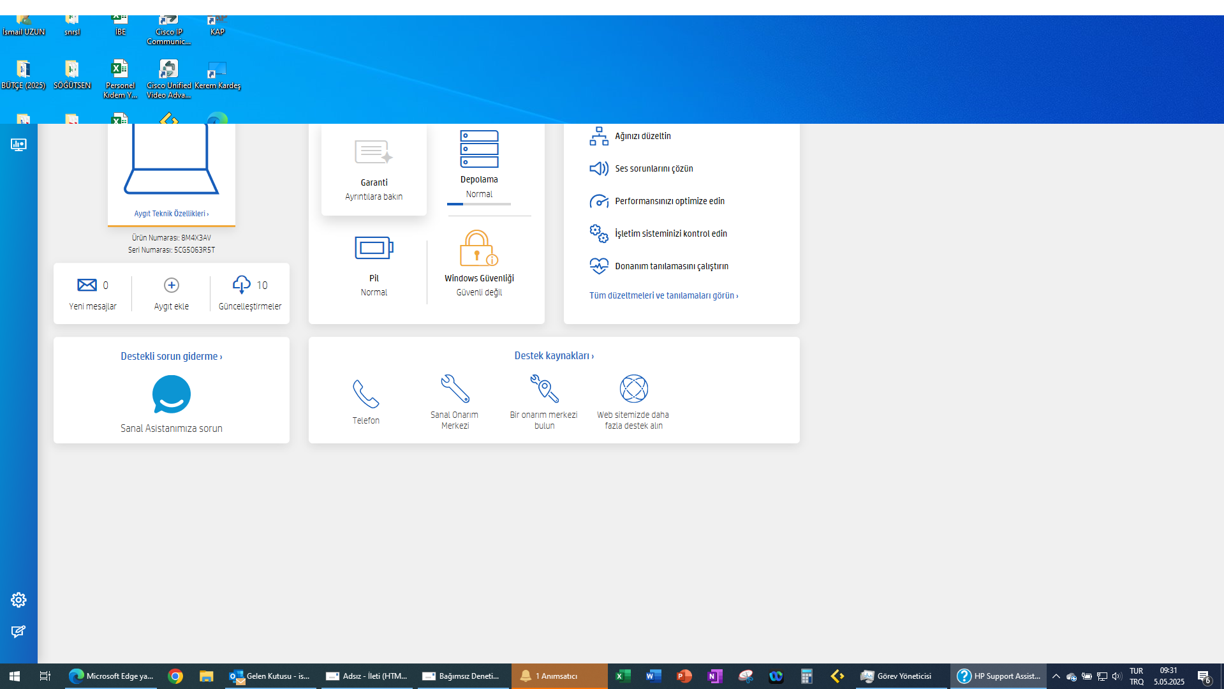Select BÜTÇE (2025) desktop icon
The height and width of the screenshot is (689, 1224).
coord(24,75)
